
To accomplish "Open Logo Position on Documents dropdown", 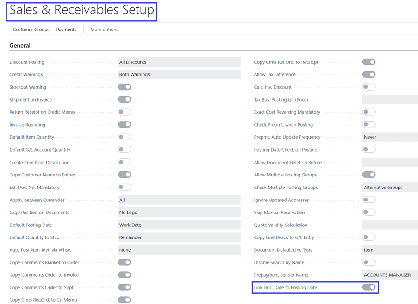I will pos(179,213).
